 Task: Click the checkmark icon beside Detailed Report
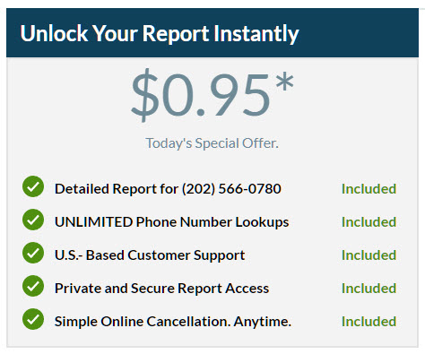[33, 186]
